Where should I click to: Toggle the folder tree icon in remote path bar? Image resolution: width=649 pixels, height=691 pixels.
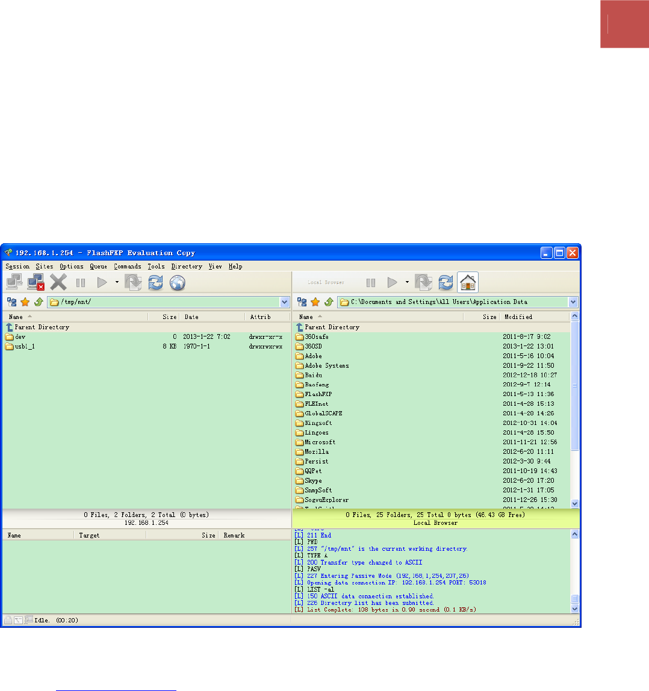12,302
